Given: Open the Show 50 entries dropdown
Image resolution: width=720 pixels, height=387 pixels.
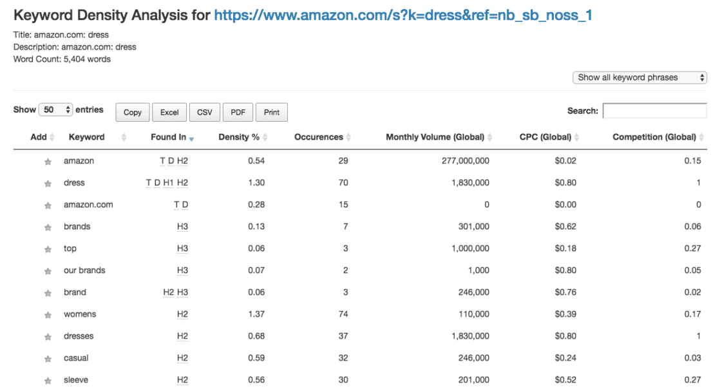Looking at the screenshot, I should [55, 109].
